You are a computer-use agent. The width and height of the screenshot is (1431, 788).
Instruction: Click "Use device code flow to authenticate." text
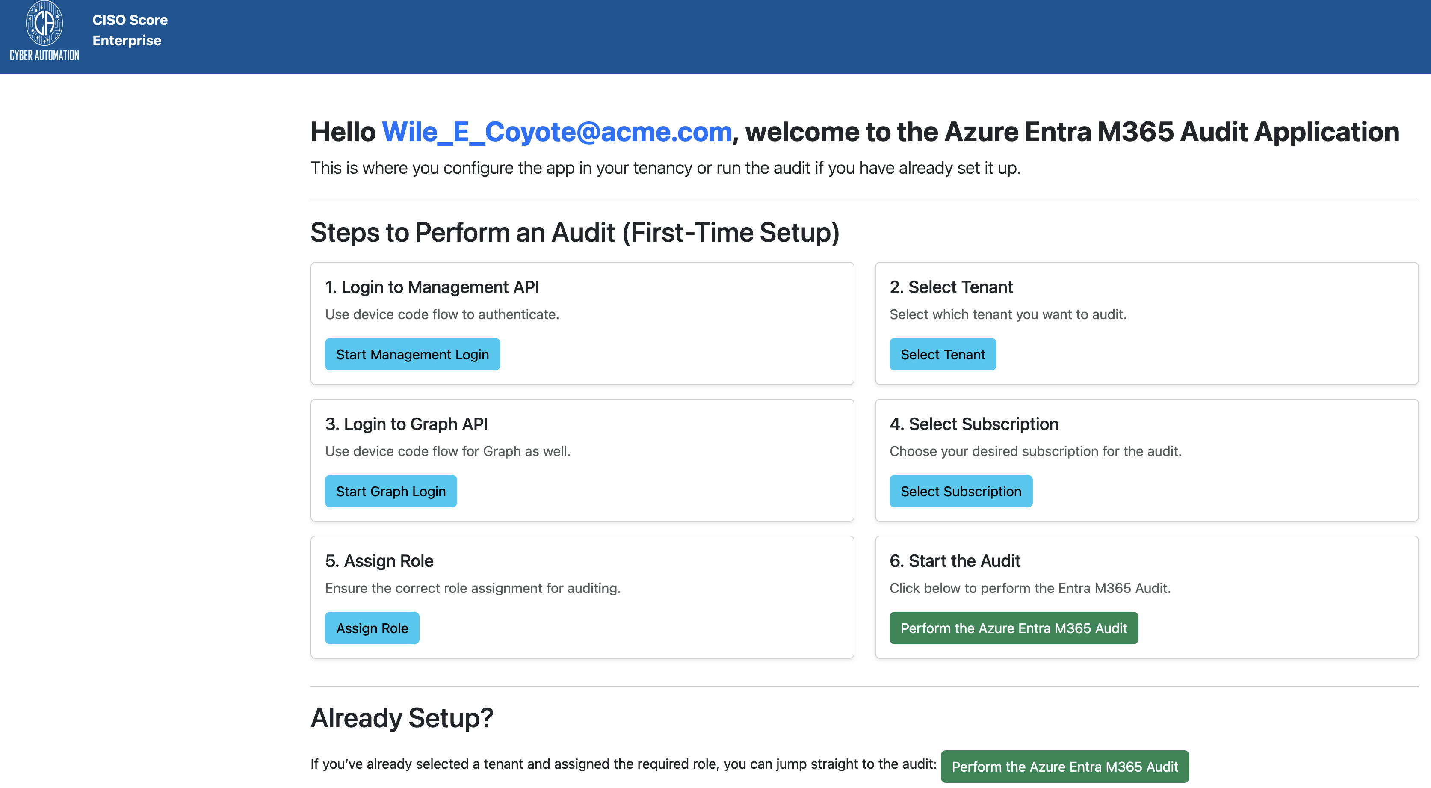[442, 314]
